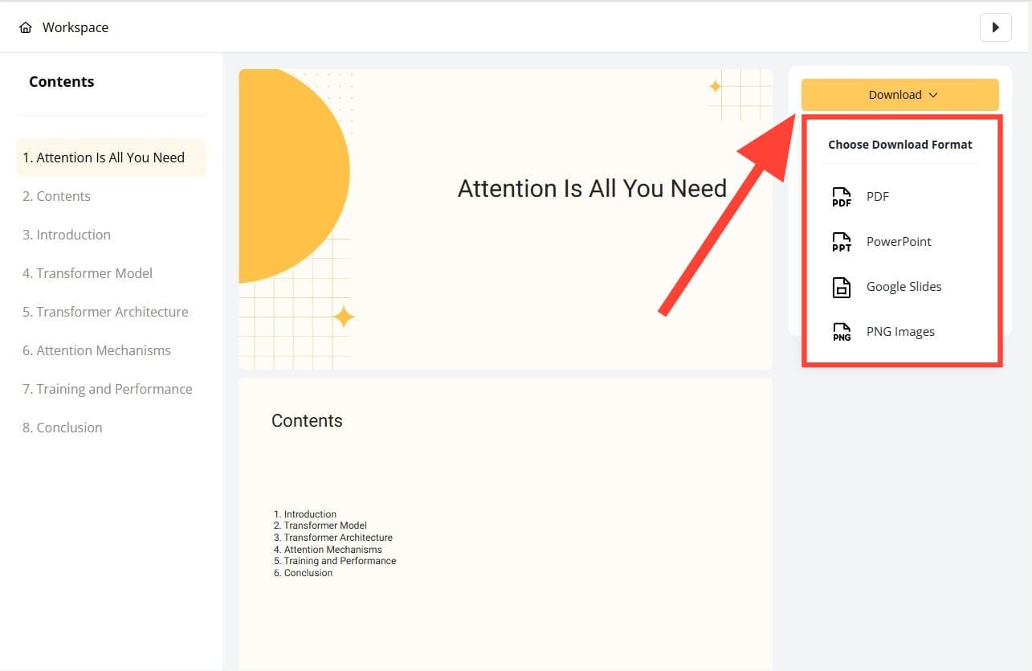Click '3. Transformer Architecture' on the Contents slide
The height and width of the screenshot is (671, 1032).
tap(333, 538)
